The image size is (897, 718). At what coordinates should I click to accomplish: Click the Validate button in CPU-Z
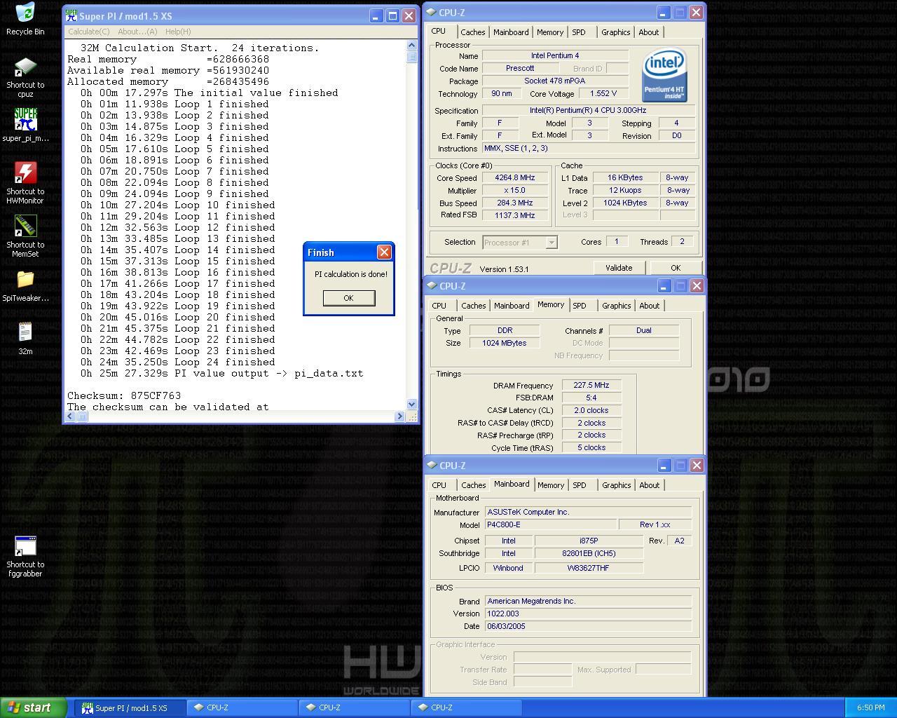[619, 268]
